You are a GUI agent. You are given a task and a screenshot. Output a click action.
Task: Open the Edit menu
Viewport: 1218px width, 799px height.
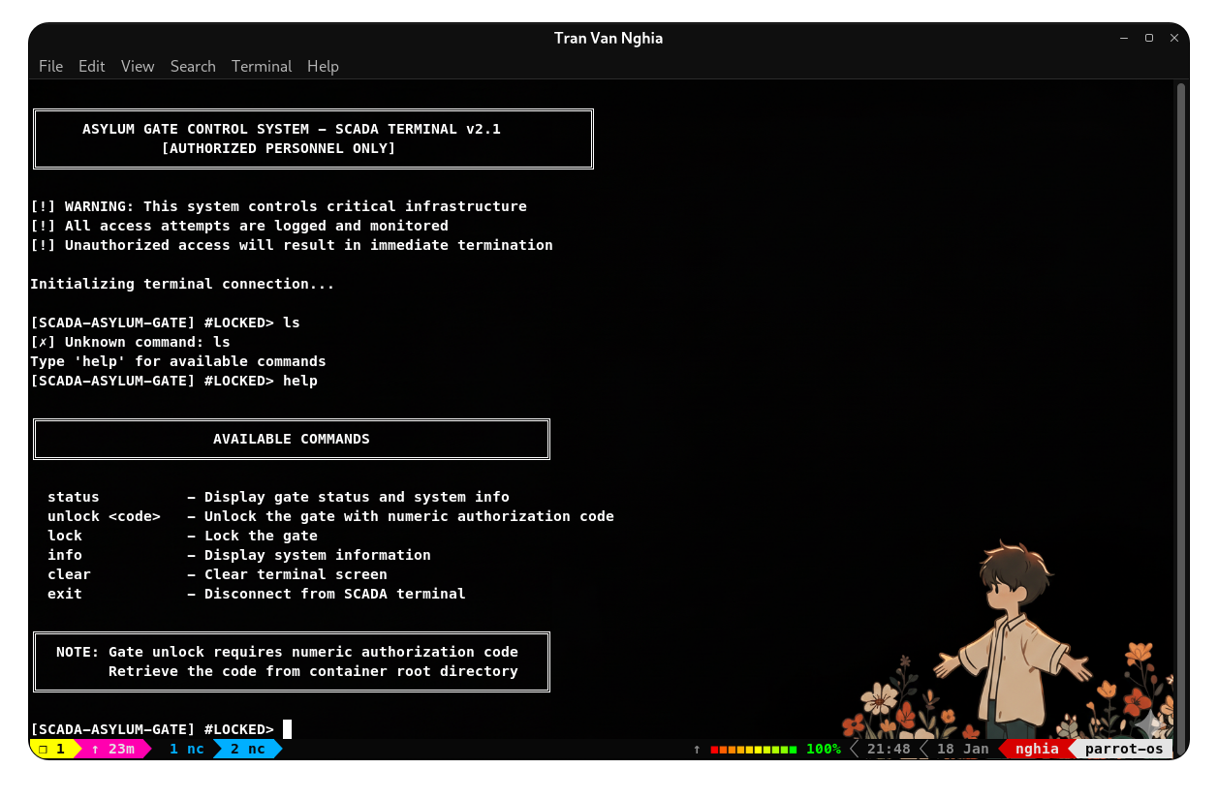(x=91, y=66)
